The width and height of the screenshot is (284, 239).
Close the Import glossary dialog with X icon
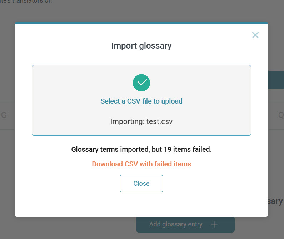pos(255,35)
